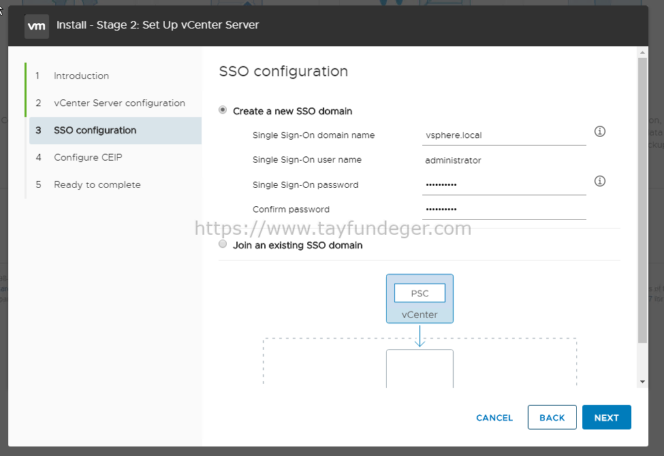Click the BACK button
This screenshot has width=664, height=456.
[x=552, y=417]
